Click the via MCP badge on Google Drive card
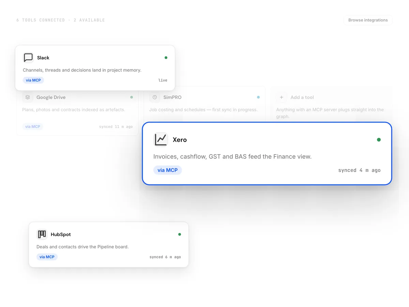The width and height of the screenshot is (409, 307). pyautogui.click(x=33, y=127)
